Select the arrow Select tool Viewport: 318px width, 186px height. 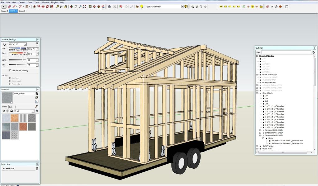[x=4, y=7]
